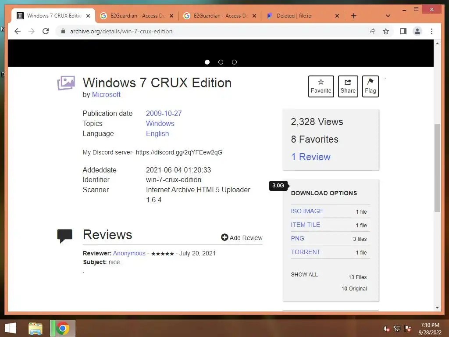The height and width of the screenshot is (337, 449).
Task: Close the first E2Guardian Access Denied tab
Action: pyautogui.click(x=171, y=16)
